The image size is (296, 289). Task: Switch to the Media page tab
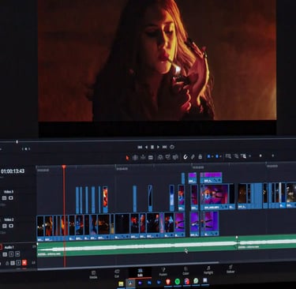pyautogui.click(x=93, y=275)
